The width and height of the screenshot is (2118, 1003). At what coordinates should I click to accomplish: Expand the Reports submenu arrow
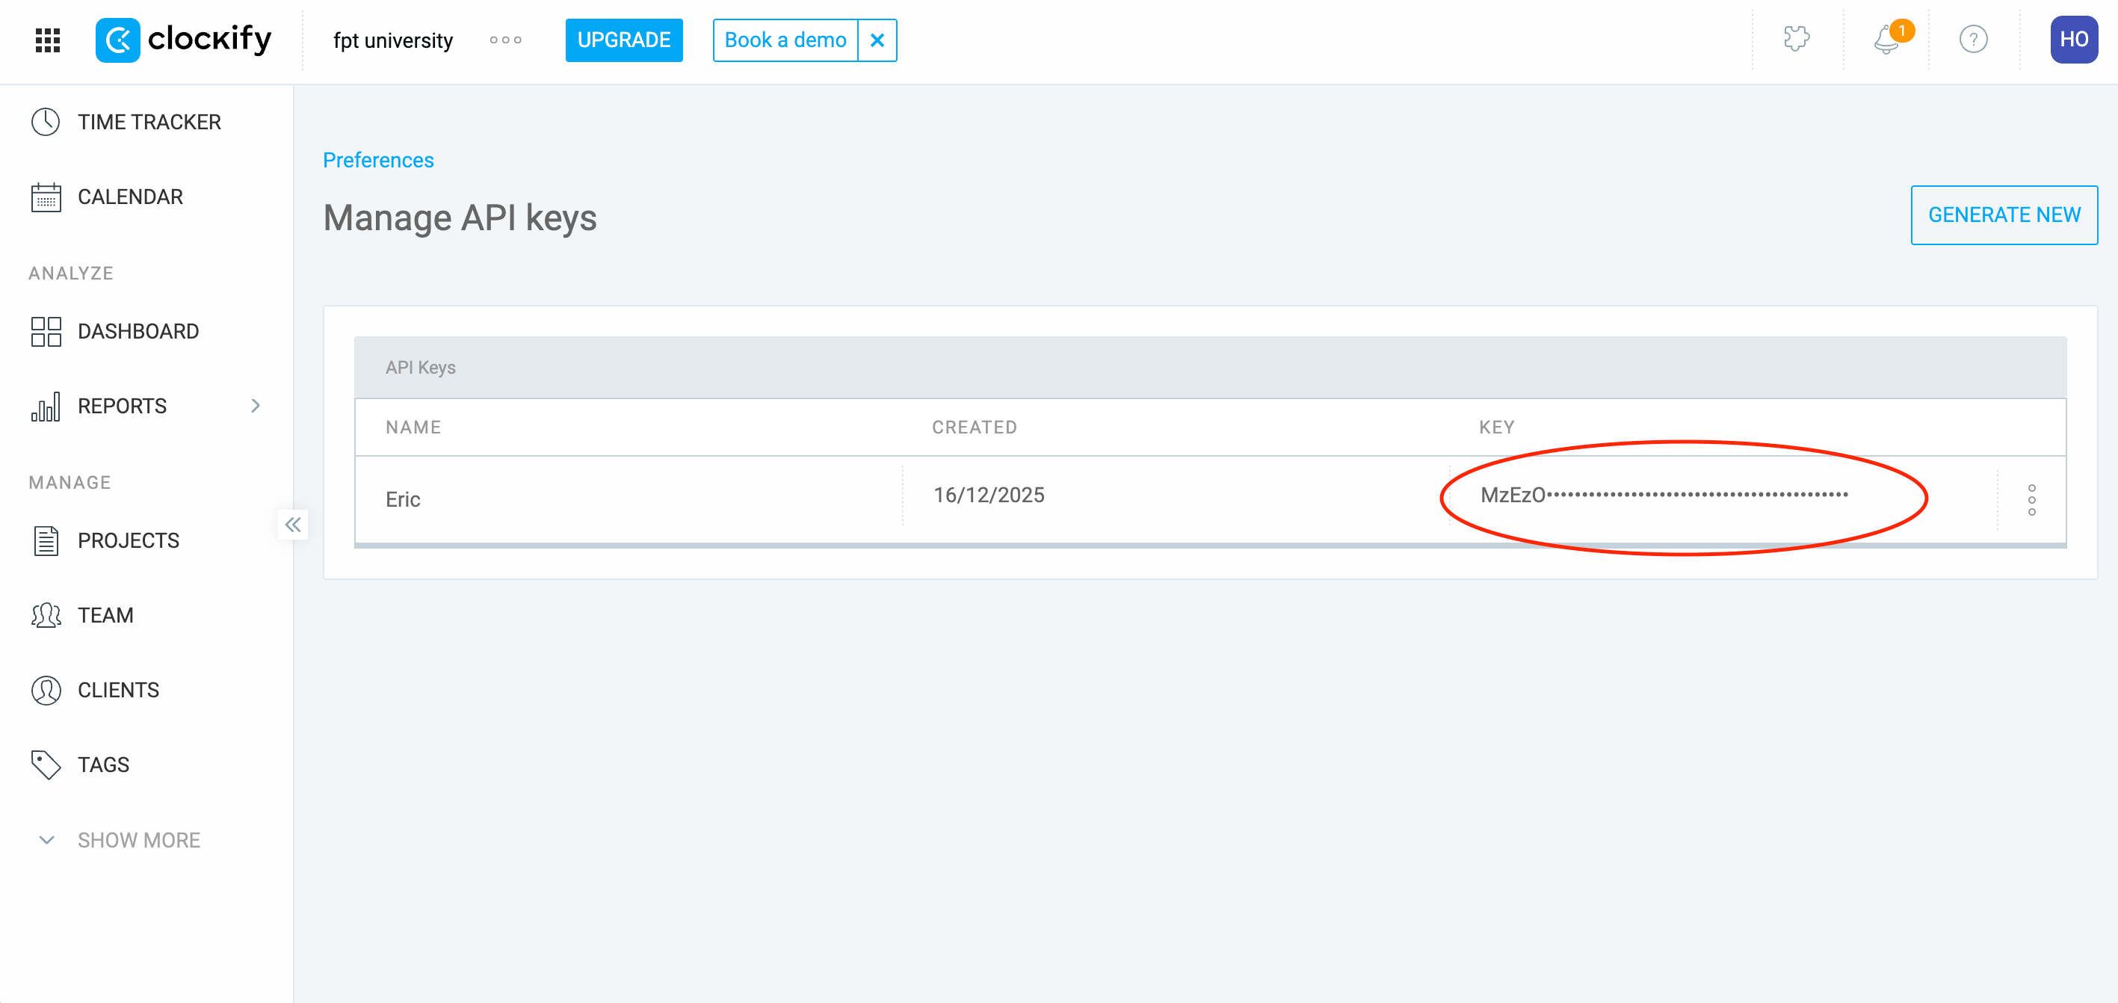pos(256,405)
